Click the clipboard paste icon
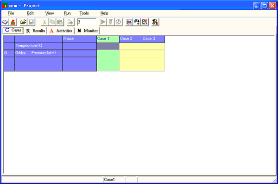Viewport: 278px width, 184px height. [60, 22]
